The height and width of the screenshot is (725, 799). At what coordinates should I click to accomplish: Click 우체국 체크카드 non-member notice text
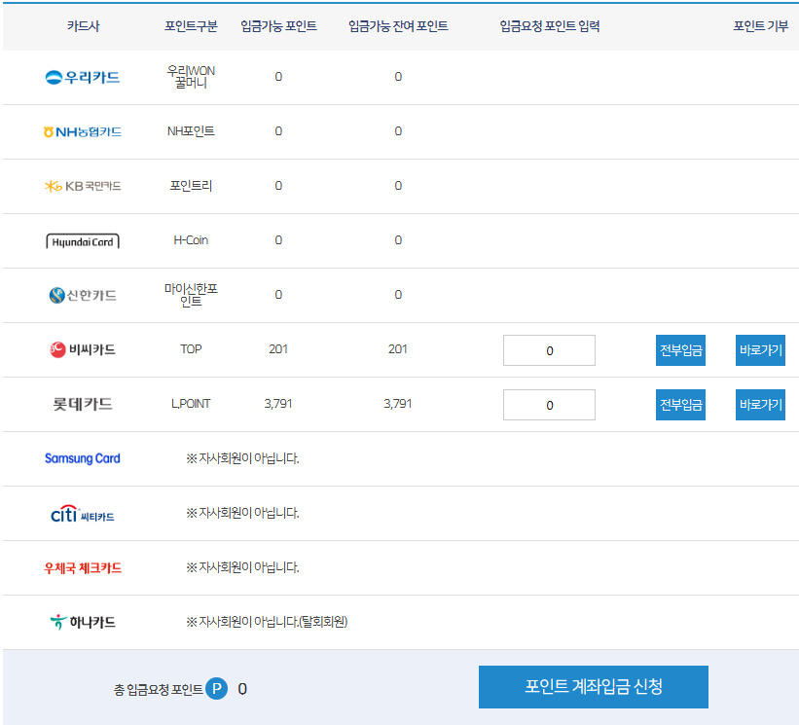pyautogui.click(x=242, y=567)
